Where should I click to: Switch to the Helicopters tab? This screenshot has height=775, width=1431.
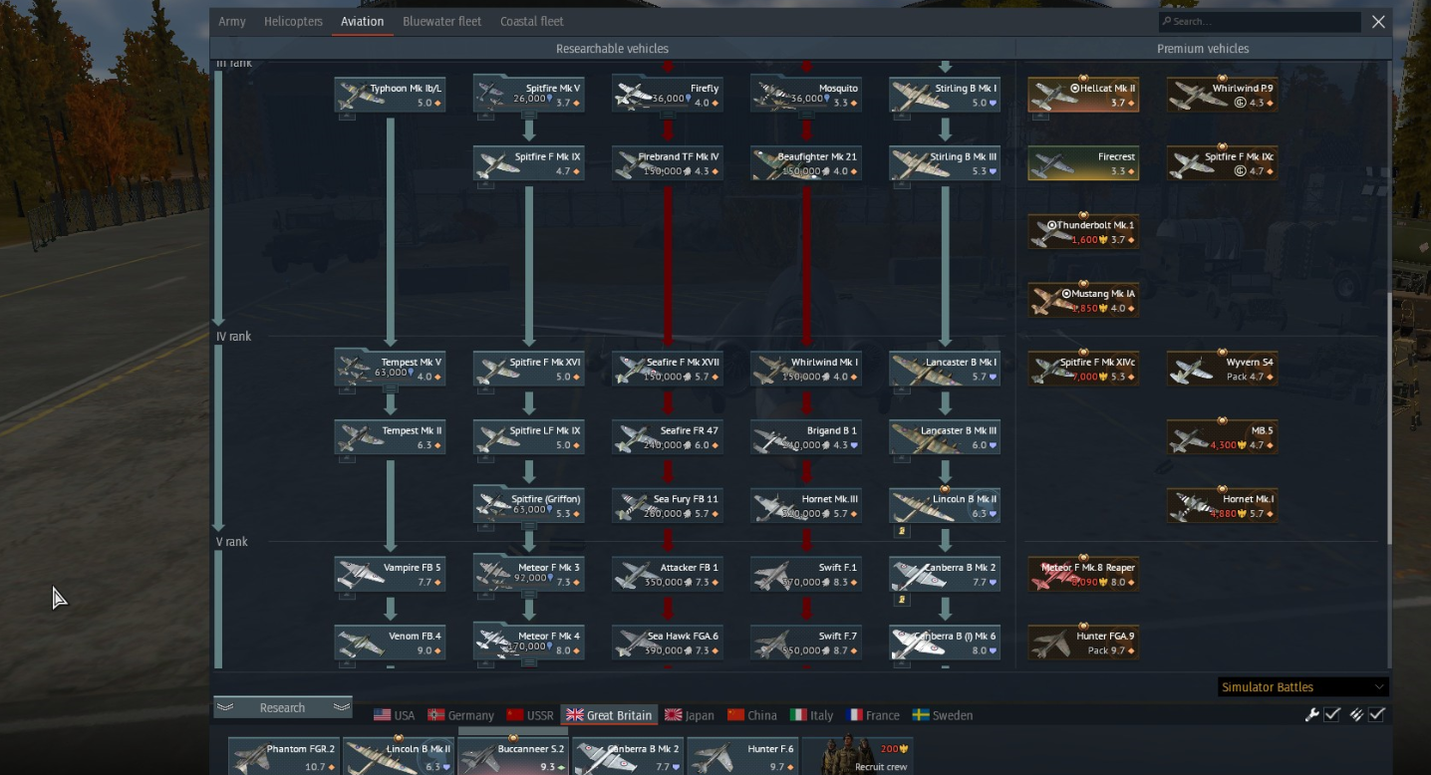click(293, 22)
